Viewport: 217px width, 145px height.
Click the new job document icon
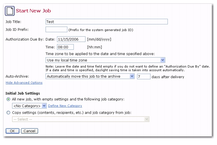10,11
